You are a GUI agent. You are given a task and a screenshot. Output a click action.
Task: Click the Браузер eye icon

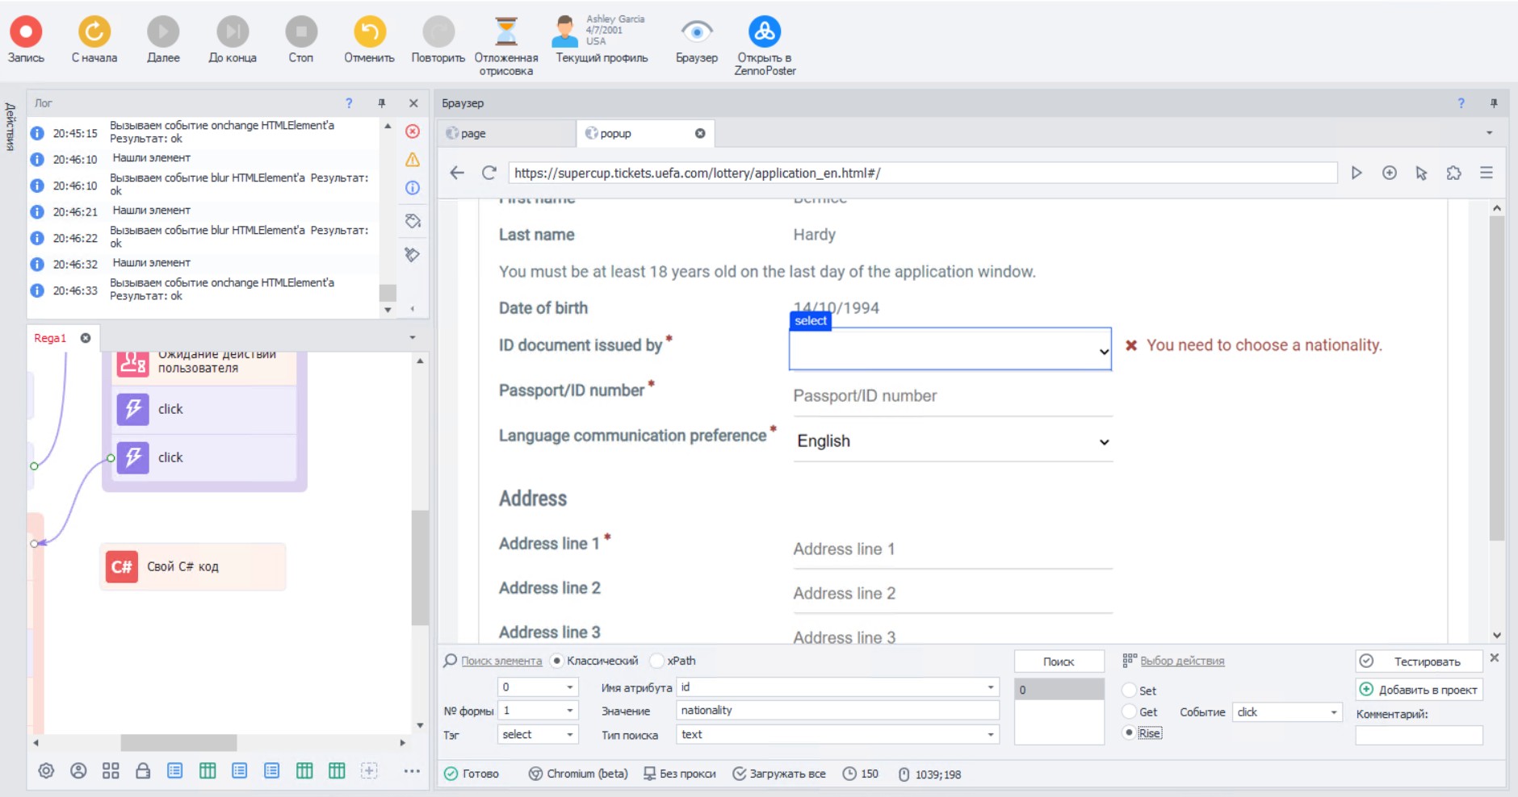click(x=696, y=32)
